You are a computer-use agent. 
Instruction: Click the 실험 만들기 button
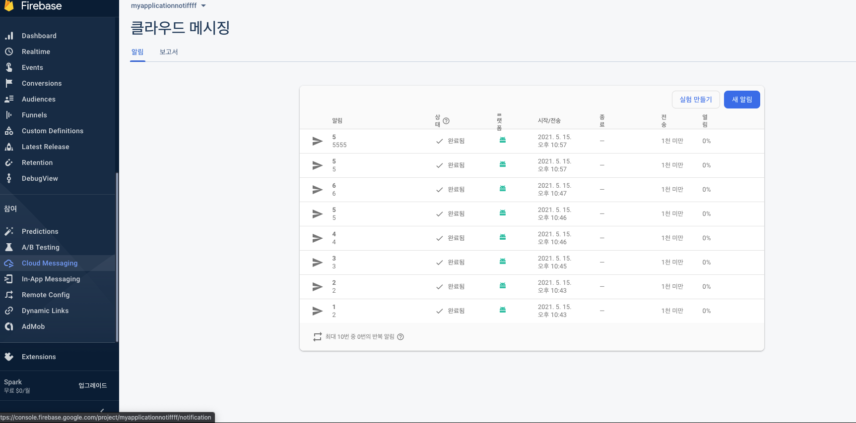(696, 100)
